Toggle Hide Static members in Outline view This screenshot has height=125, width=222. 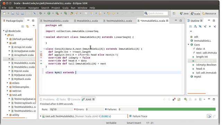(x=205, y=26)
